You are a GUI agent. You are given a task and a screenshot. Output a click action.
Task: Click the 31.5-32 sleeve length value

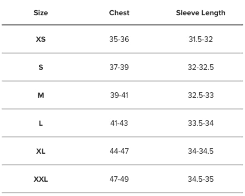[201, 40]
